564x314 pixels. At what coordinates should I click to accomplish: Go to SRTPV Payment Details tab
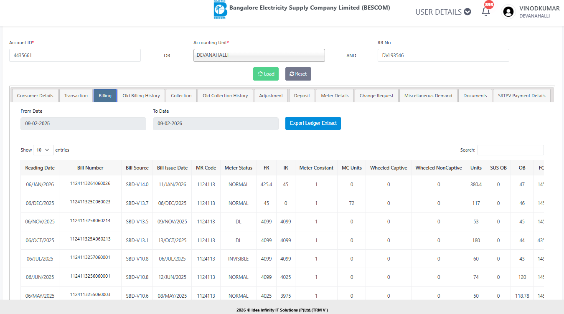[x=521, y=96]
